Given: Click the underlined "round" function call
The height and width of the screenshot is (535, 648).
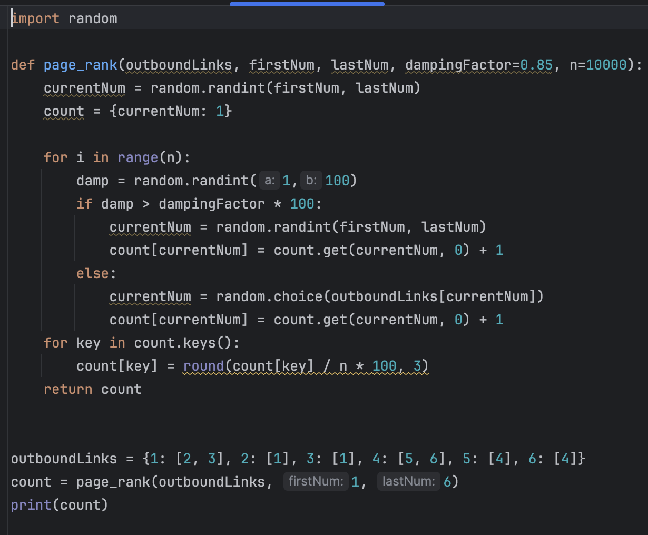Looking at the screenshot, I should 203,366.
